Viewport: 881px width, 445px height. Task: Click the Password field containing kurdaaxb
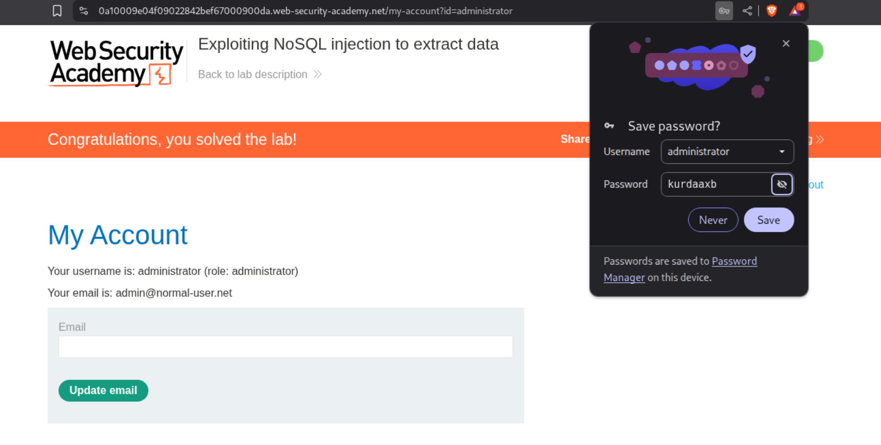tap(714, 184)
